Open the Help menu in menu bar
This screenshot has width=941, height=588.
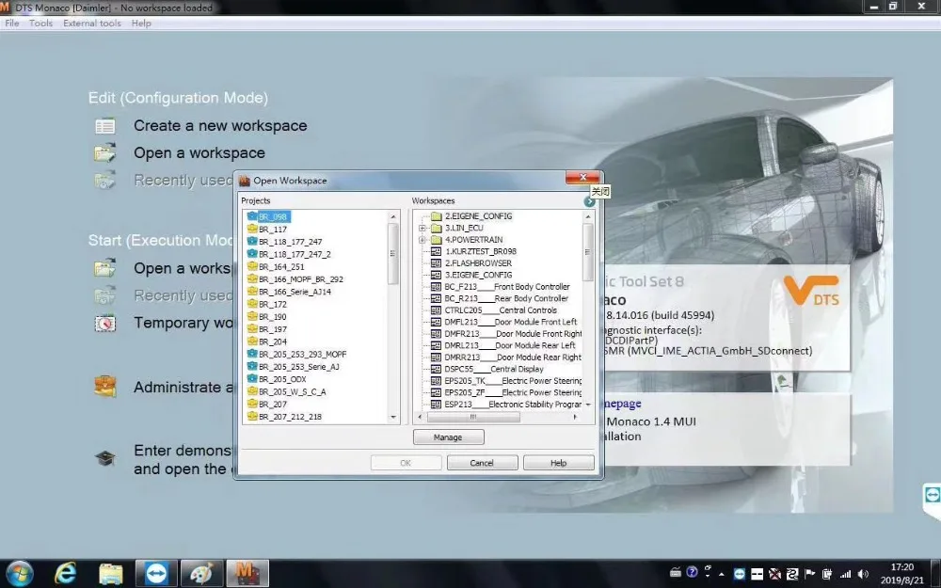pos(142,24)
